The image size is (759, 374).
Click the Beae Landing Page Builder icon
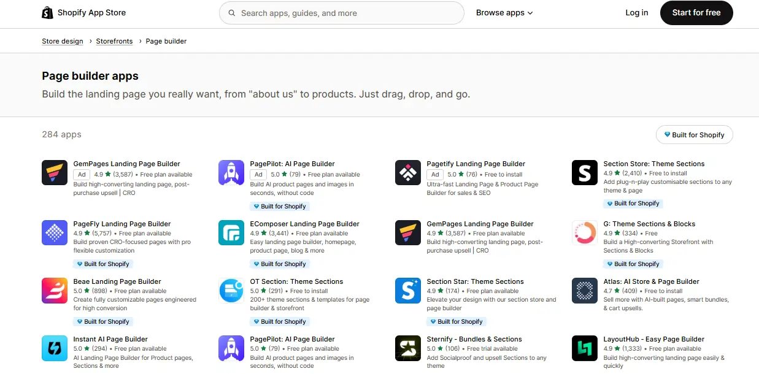(54, 290)
